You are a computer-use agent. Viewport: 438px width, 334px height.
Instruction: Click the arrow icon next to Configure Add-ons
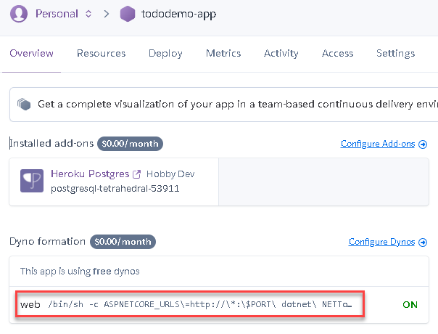(x=422, y=144)
